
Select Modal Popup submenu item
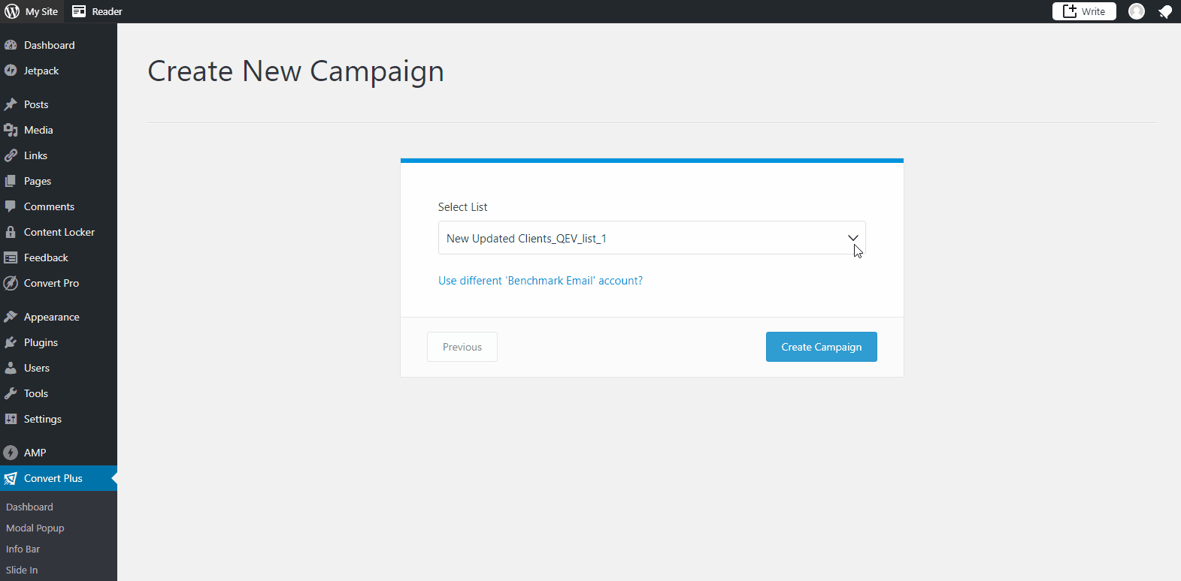pos(35,528)
